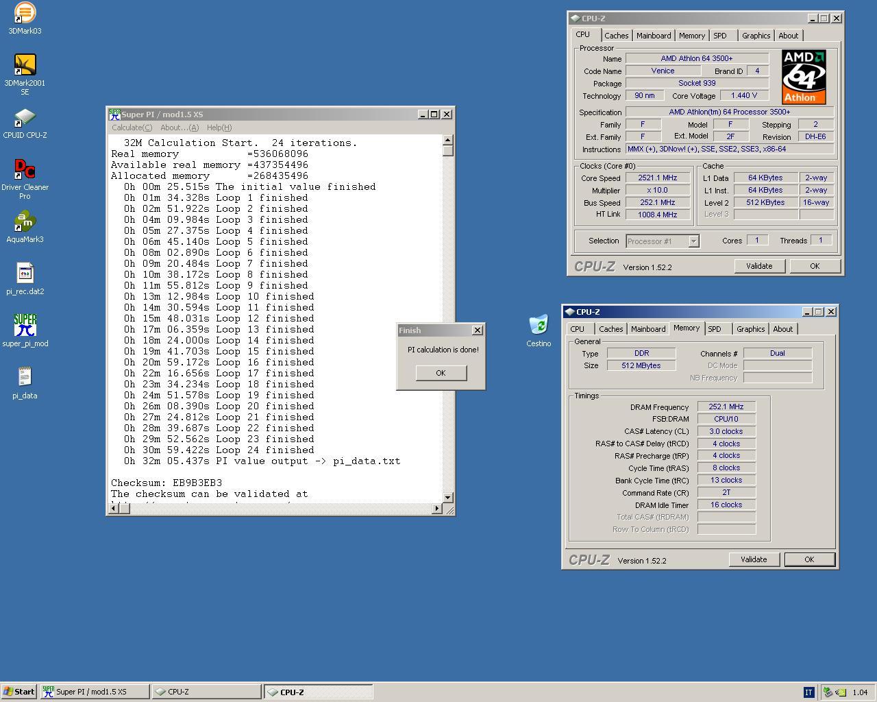
Task: Click the Channels # Dual field
Action: pos(778,353)
